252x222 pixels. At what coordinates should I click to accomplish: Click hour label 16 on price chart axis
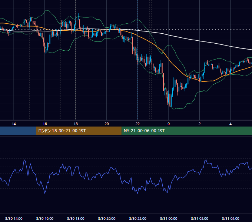point(45,124)
